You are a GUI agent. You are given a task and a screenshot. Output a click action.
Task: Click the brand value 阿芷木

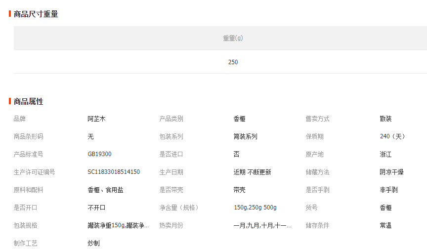(x=97, y=119)
